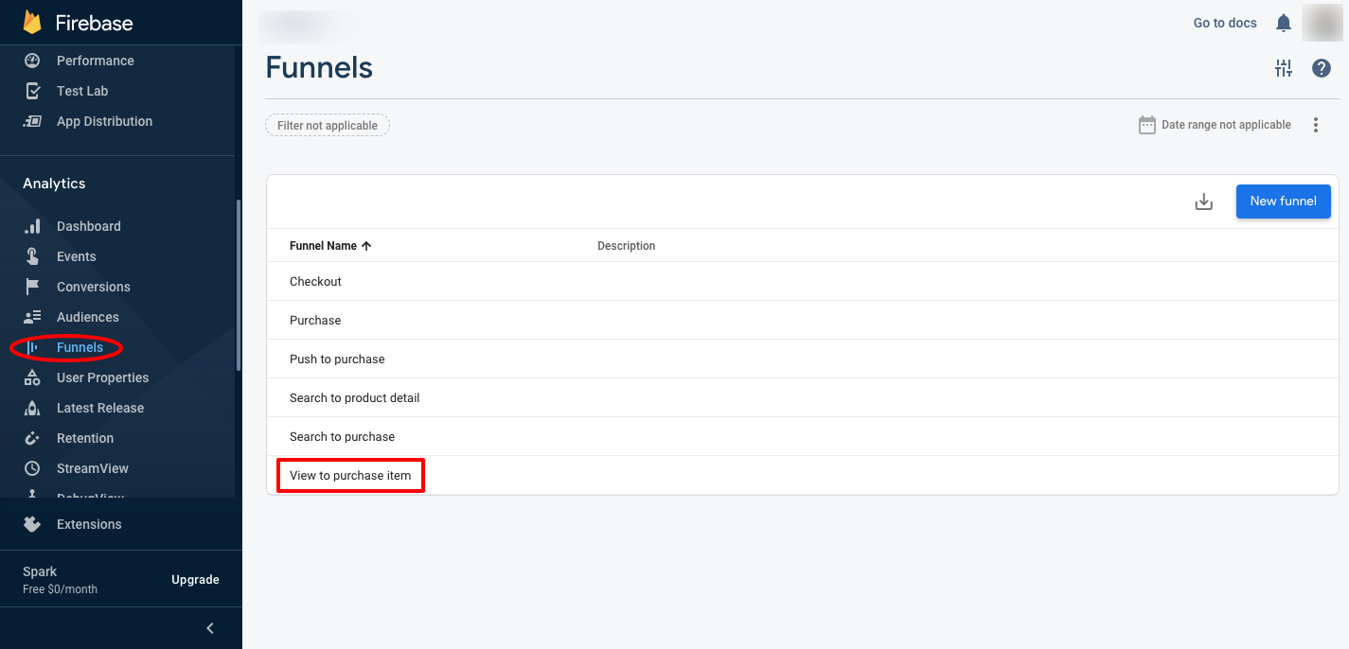The image size is (1349, 649).
Task: Click the New funnel button
Action: 1283,202
